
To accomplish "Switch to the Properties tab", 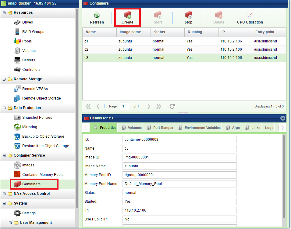I will [x=104, y=127].
